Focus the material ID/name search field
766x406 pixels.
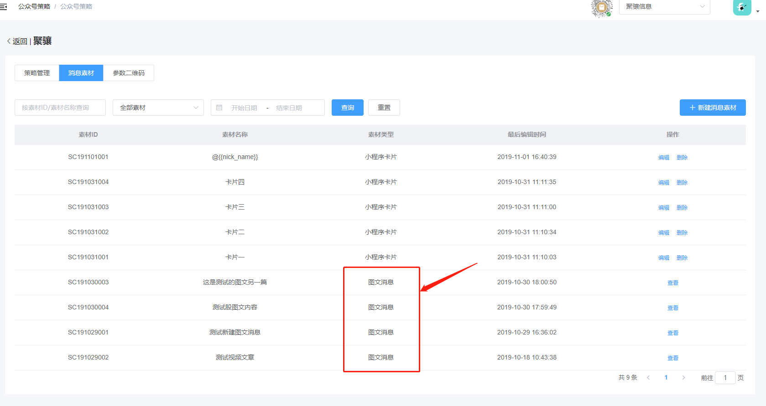click(x=60, y=108)
